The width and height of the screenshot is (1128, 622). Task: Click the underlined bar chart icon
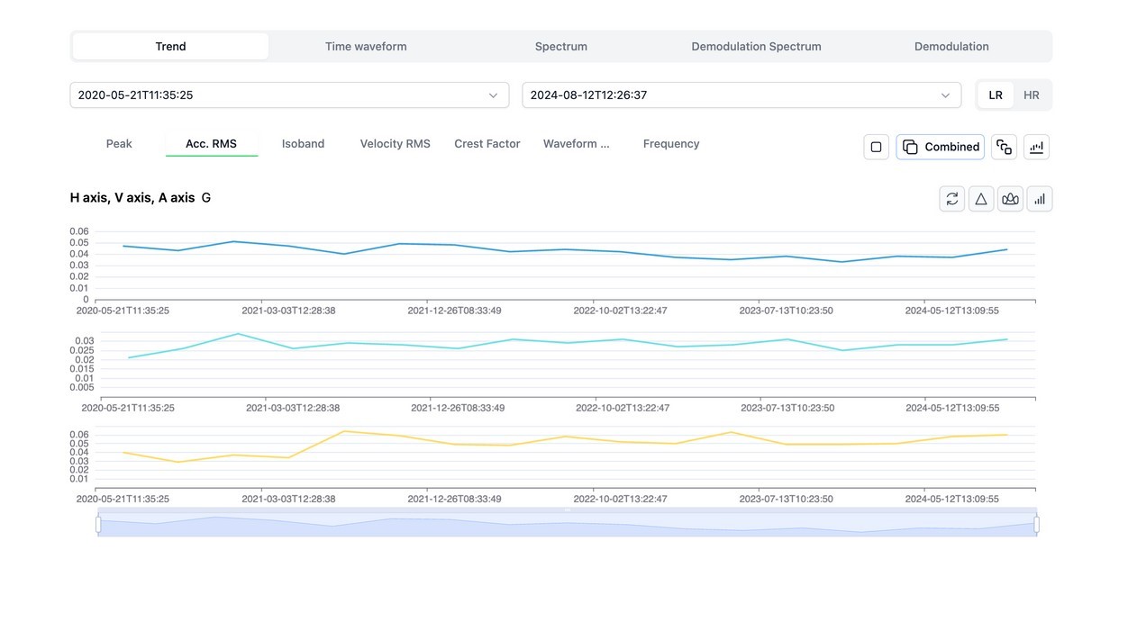point(1036,147)
